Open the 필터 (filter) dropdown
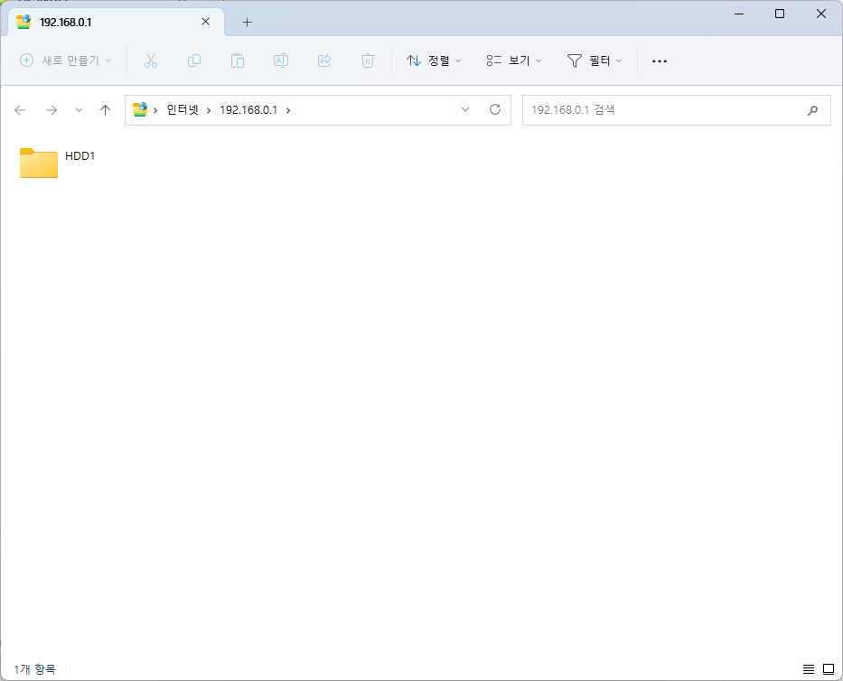The width and height of the screenshot is (843, 681). tap(594, 61)
